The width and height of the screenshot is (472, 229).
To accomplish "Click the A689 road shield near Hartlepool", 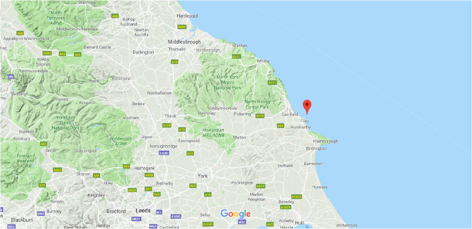I will click(x=182, y=27).
